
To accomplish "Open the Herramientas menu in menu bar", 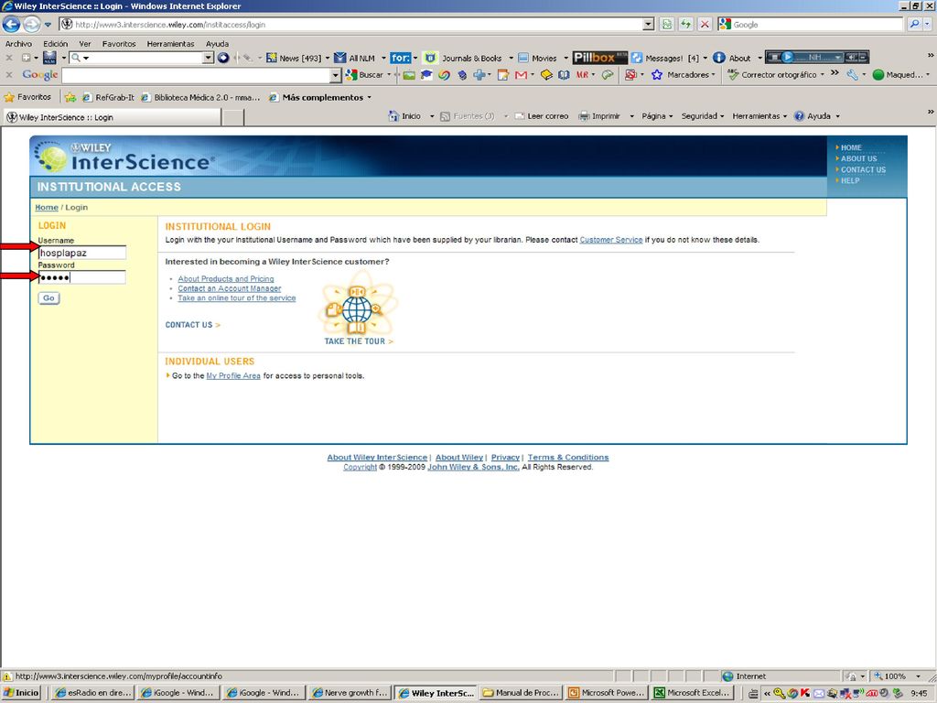I will click(x=171, y=44).
